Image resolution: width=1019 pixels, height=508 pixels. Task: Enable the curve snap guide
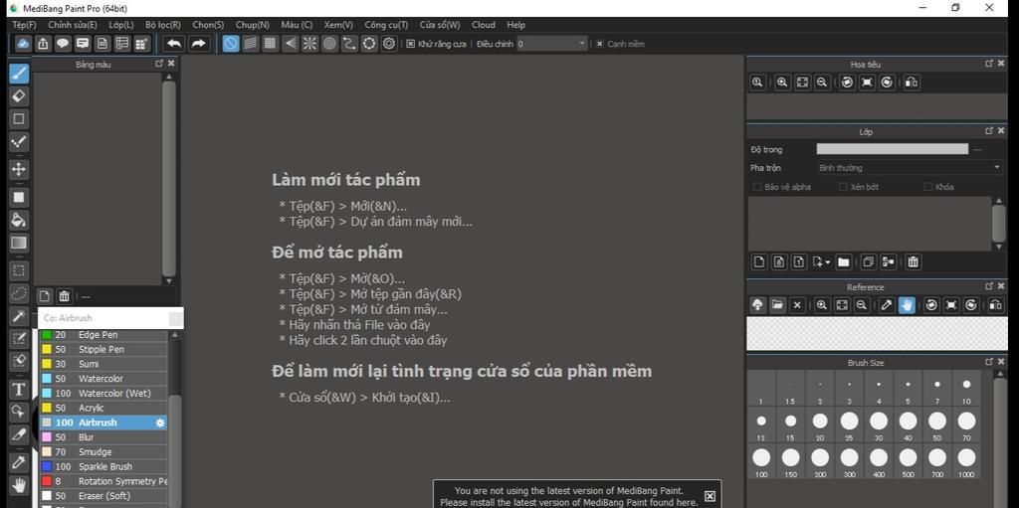(349, 44)
